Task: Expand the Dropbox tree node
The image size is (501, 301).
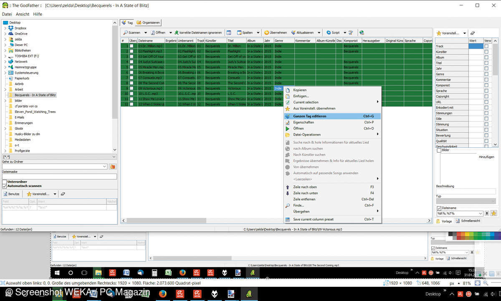Action: pyautogui.click(x=5, y=28)
